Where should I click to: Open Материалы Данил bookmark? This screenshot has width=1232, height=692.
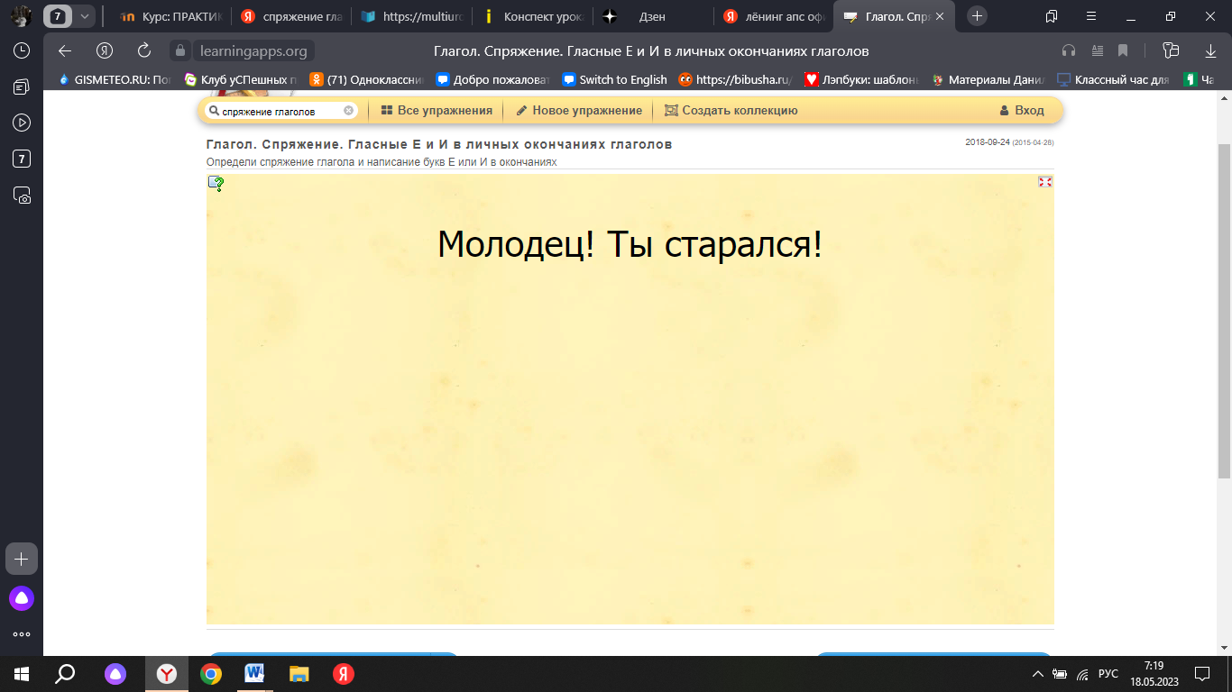pyautogui.click(x=987, y=79)
